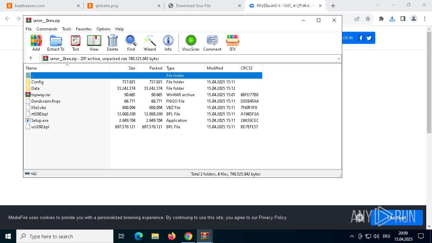The width and height of the screenshot is (432, 243).
Task: Open the File menu in WinRAR
Action: coord(29,29)
